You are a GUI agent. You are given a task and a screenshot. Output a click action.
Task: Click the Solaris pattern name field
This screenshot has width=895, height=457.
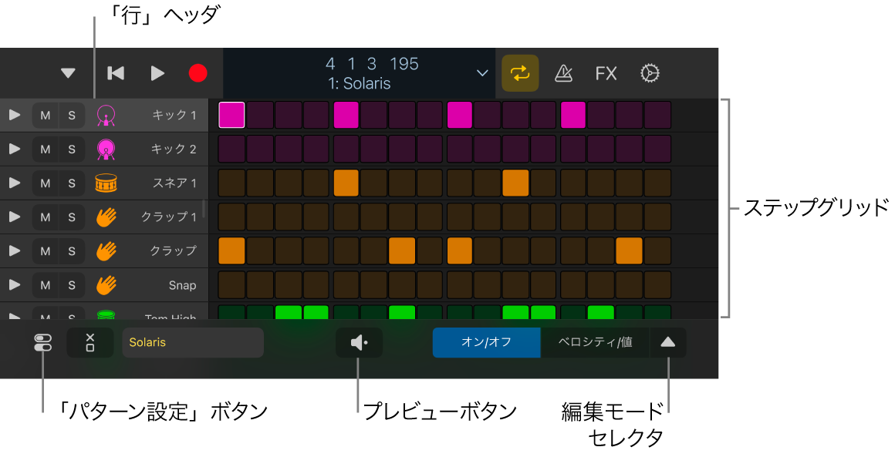point(193,342)
